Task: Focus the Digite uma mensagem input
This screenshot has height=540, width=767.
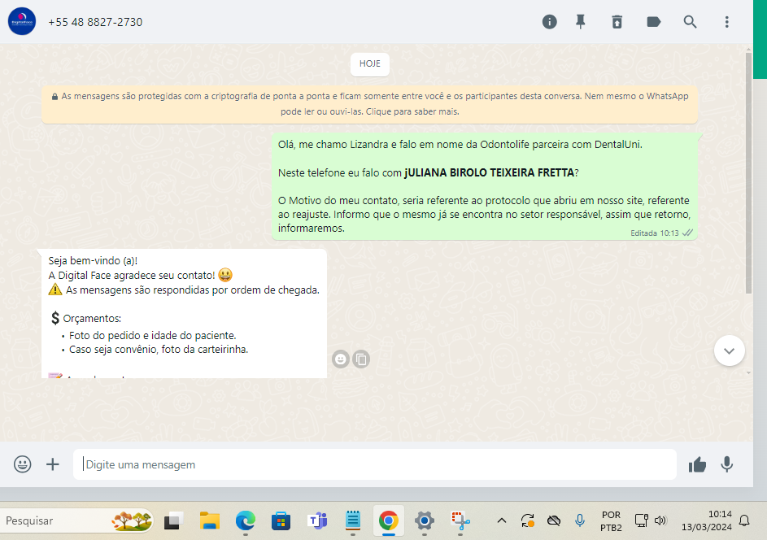Action: coord(375,464)
